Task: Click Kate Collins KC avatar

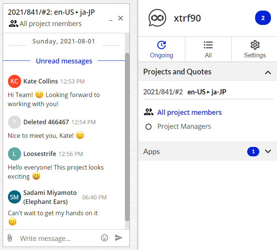Action: 14,81
